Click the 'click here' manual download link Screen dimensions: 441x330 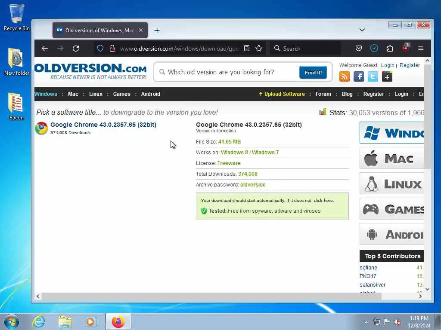(323, 200)
